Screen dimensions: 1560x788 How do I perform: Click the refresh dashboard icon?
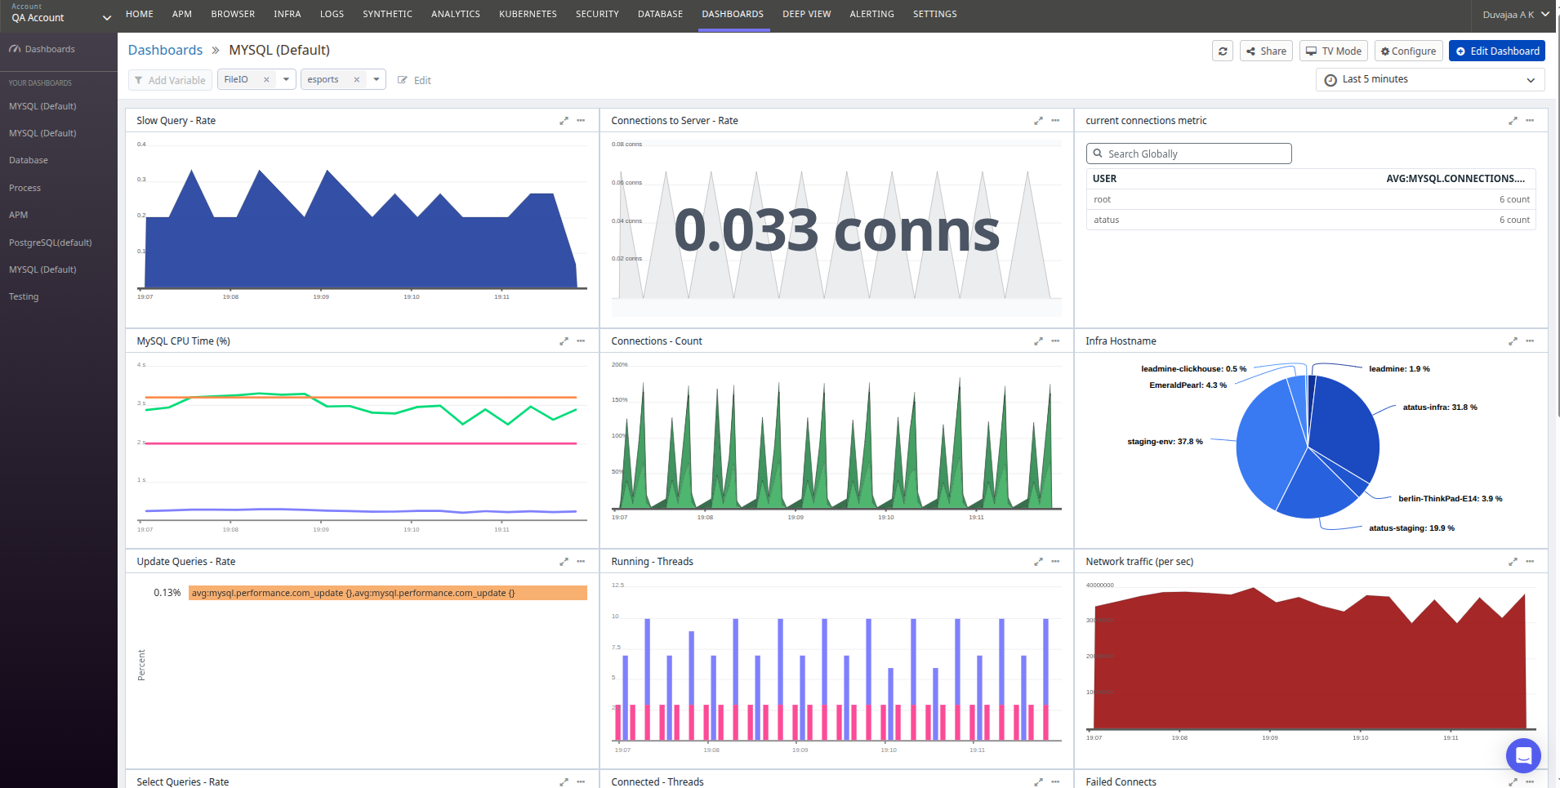pyautogui.click(x=1222, y=51)
